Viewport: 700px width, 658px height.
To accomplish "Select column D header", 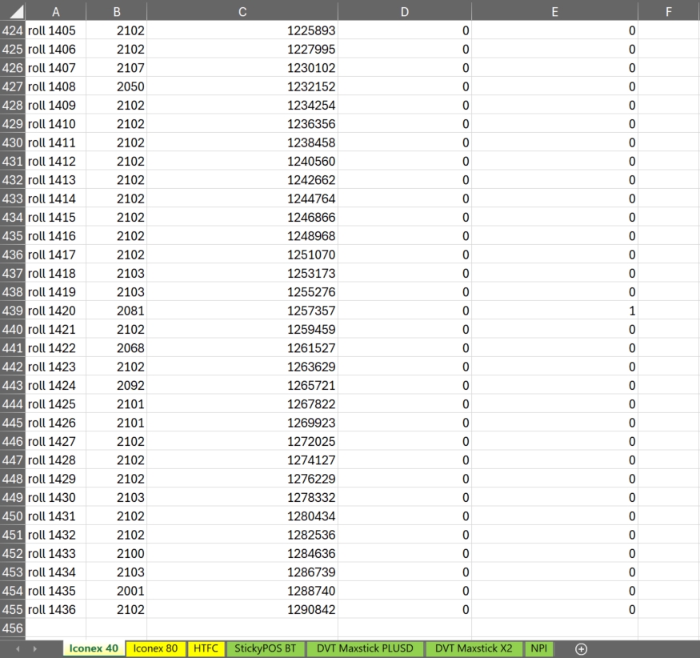I will [x=405, y=11].
